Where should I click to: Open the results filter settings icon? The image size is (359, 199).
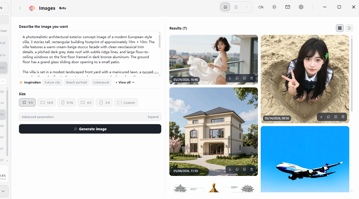(349, 28)
